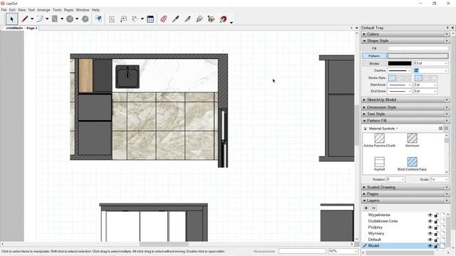The height and width of the screenshot is (256, 456).
Task: Hide the Dodatkowe Linie layer
Action: 430,221
